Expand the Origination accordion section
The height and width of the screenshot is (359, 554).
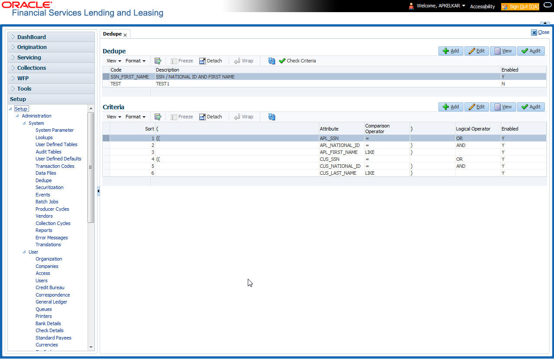click(x=51, y=47)
